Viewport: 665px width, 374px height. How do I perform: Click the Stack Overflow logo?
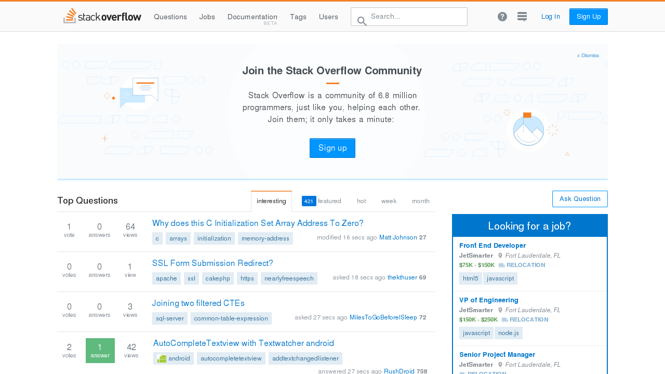click(x=102, y=16)
